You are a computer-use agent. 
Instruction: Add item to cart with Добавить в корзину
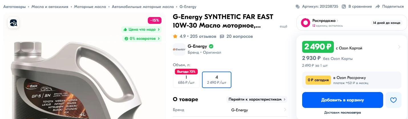pos(343,100)
